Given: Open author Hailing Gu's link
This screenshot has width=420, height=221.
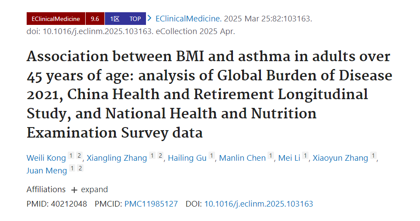Looking at the screenshot, I should (187, 158).
